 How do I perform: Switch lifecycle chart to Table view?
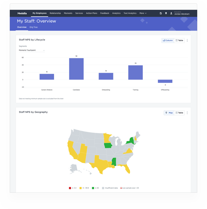[x=179, y=40]
